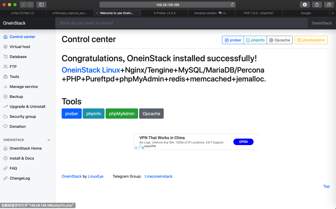336x209 pixels.
Task: Switch to the Google tab
Action: click(x=306, y=13)
